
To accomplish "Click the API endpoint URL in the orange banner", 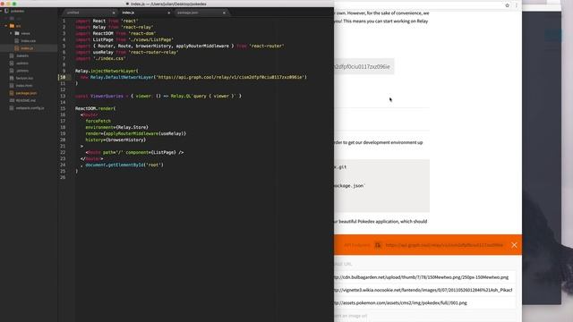I will point(444,245).
